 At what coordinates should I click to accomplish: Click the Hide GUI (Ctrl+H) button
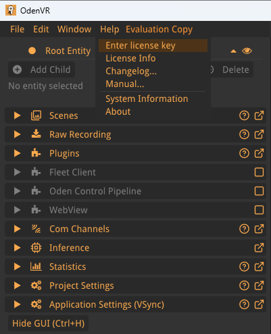pos(48,323)
